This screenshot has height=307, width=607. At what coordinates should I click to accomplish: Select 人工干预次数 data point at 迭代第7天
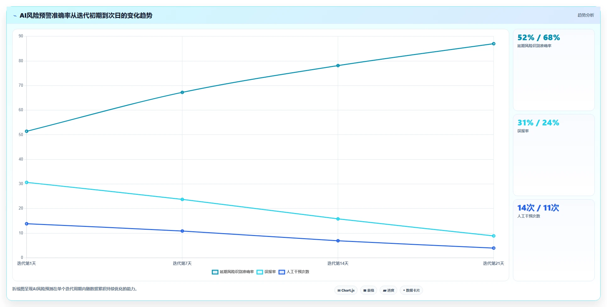pos(182,231)
